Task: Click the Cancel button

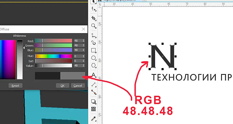Action: tap(78, 86)
